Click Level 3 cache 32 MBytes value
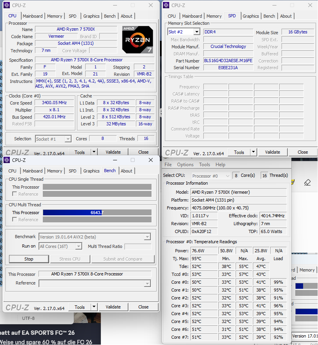 pos(116,124)
